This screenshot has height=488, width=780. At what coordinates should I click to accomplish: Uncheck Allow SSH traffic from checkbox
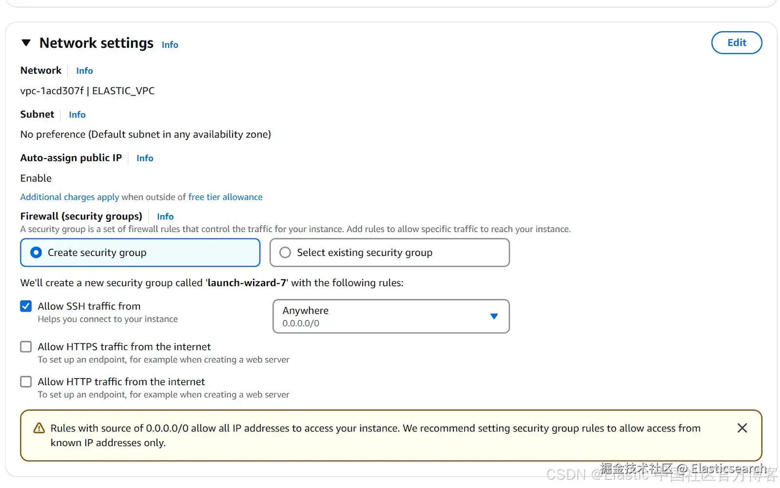coord(26,306)
